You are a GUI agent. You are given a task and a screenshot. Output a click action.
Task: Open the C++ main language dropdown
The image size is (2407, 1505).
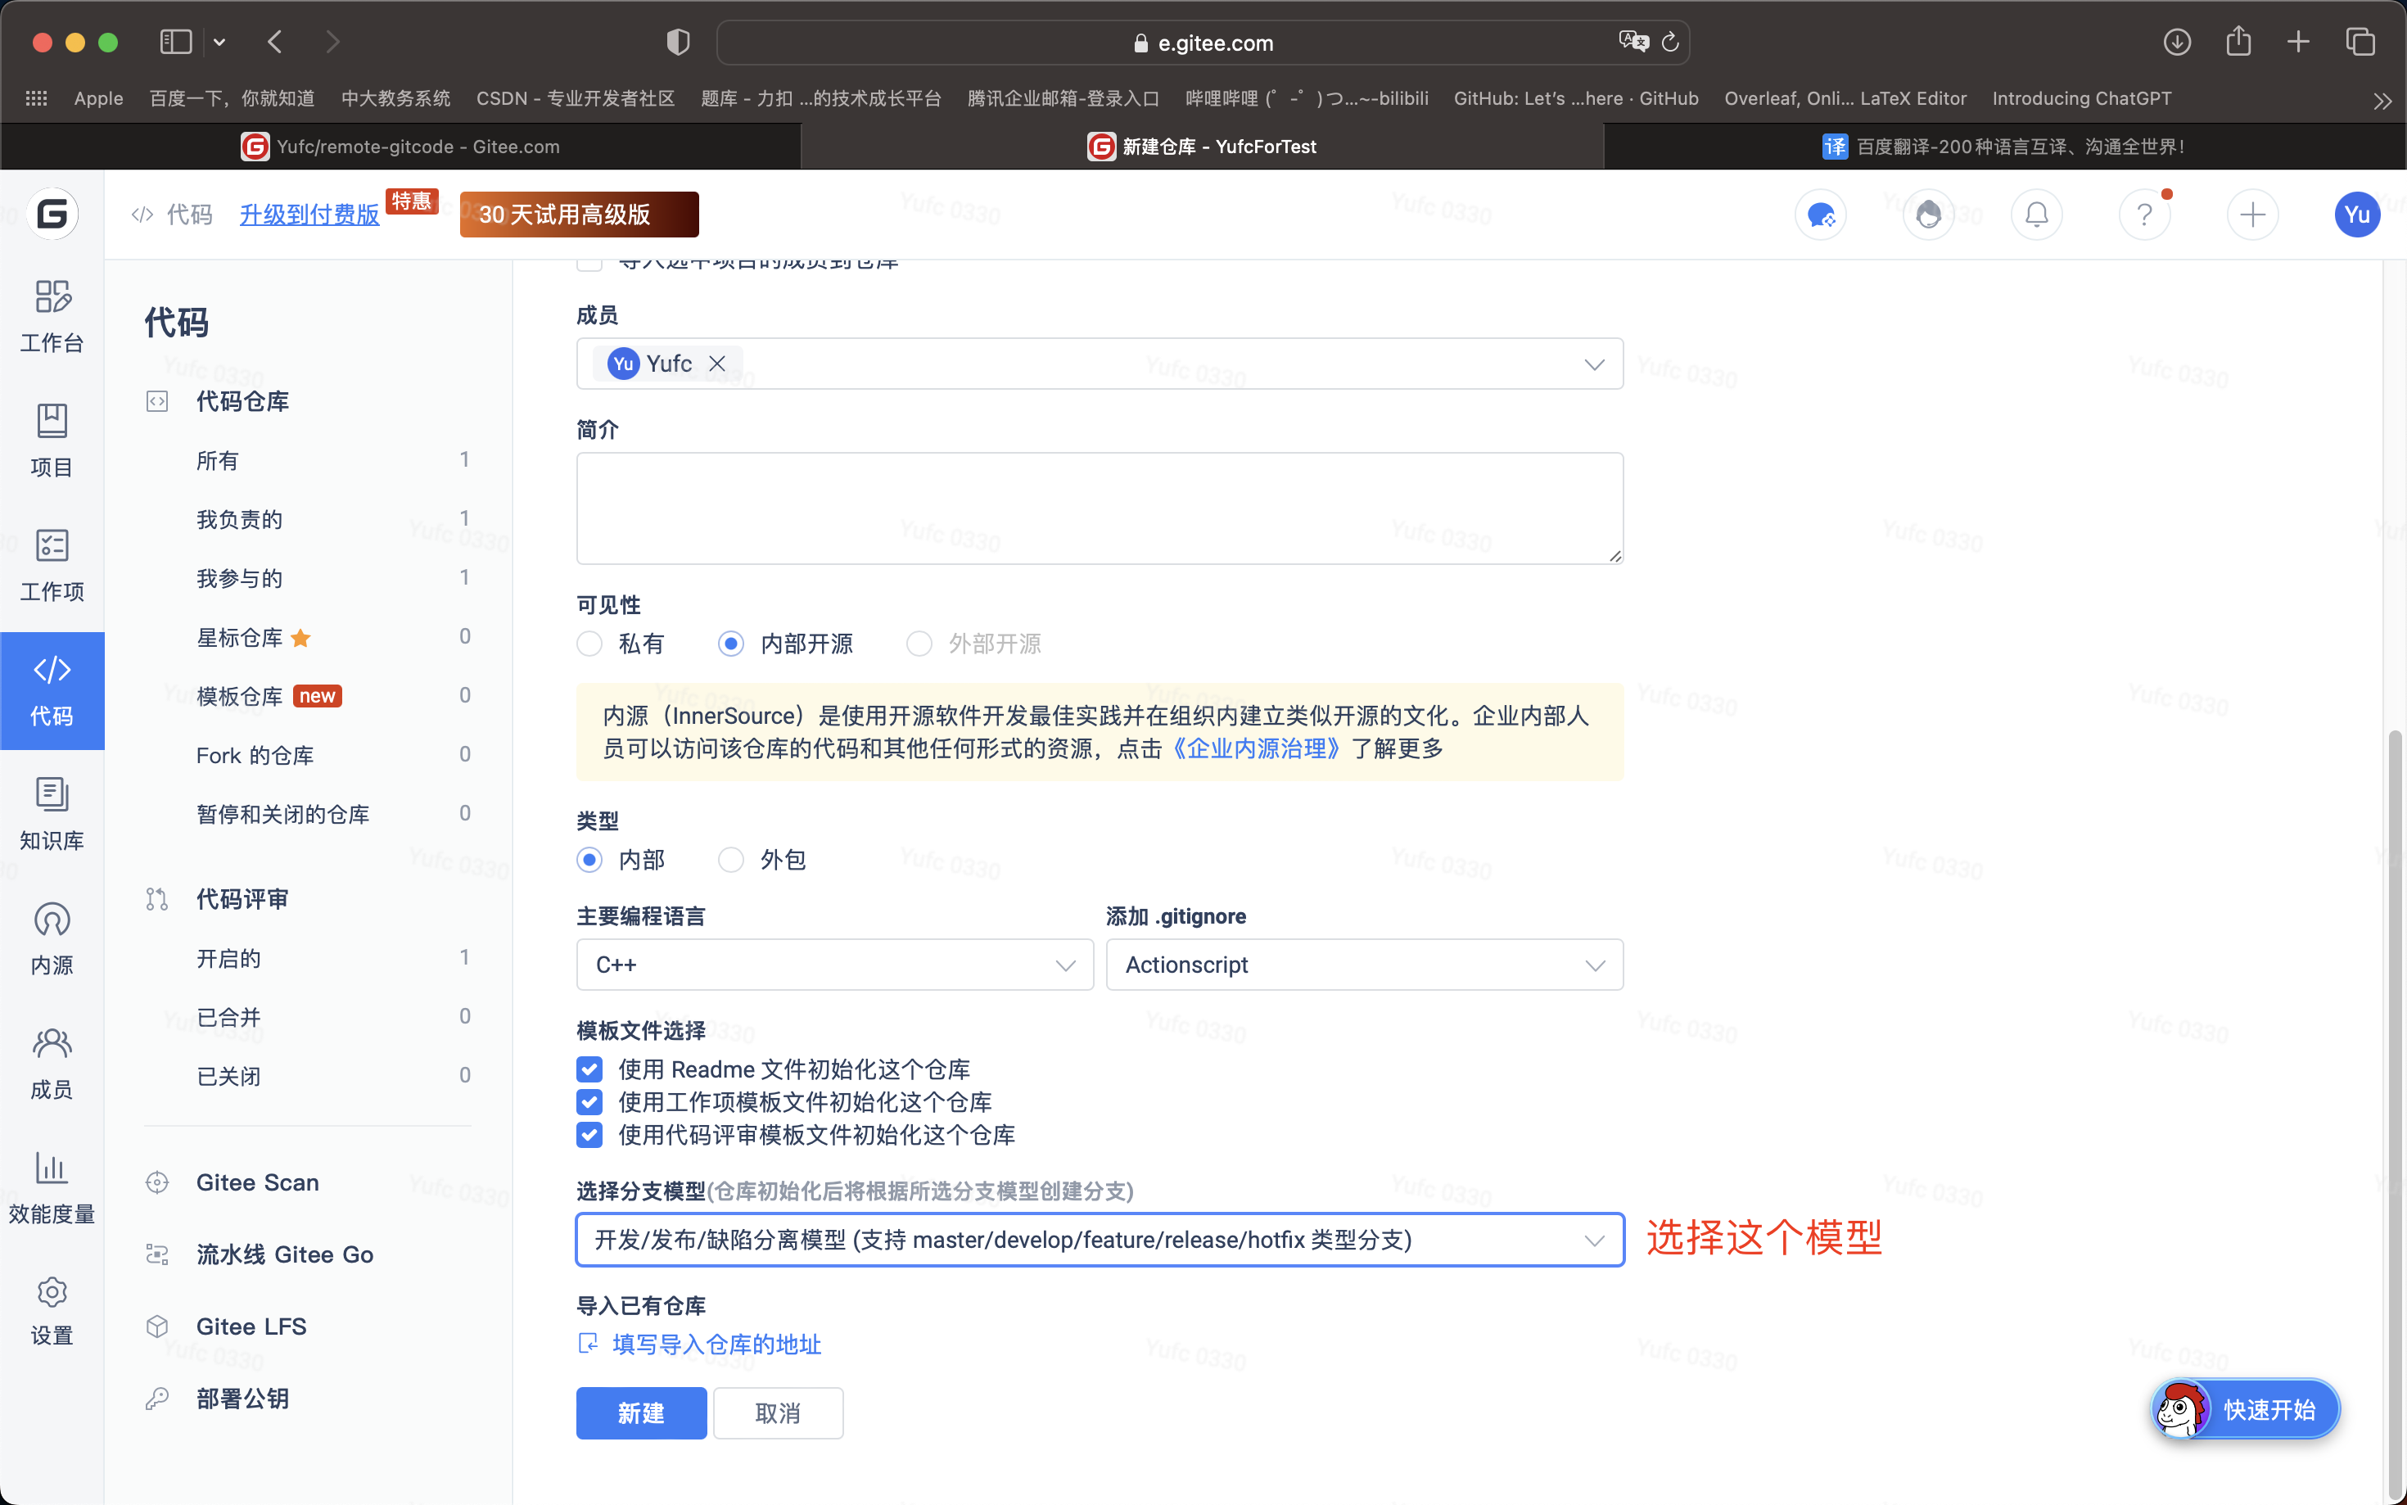[833, 965]
